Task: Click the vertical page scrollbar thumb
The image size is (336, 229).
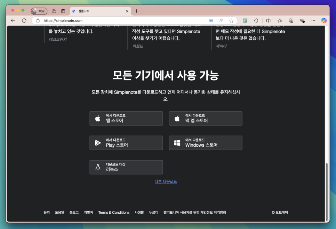Action: [327, 192]
